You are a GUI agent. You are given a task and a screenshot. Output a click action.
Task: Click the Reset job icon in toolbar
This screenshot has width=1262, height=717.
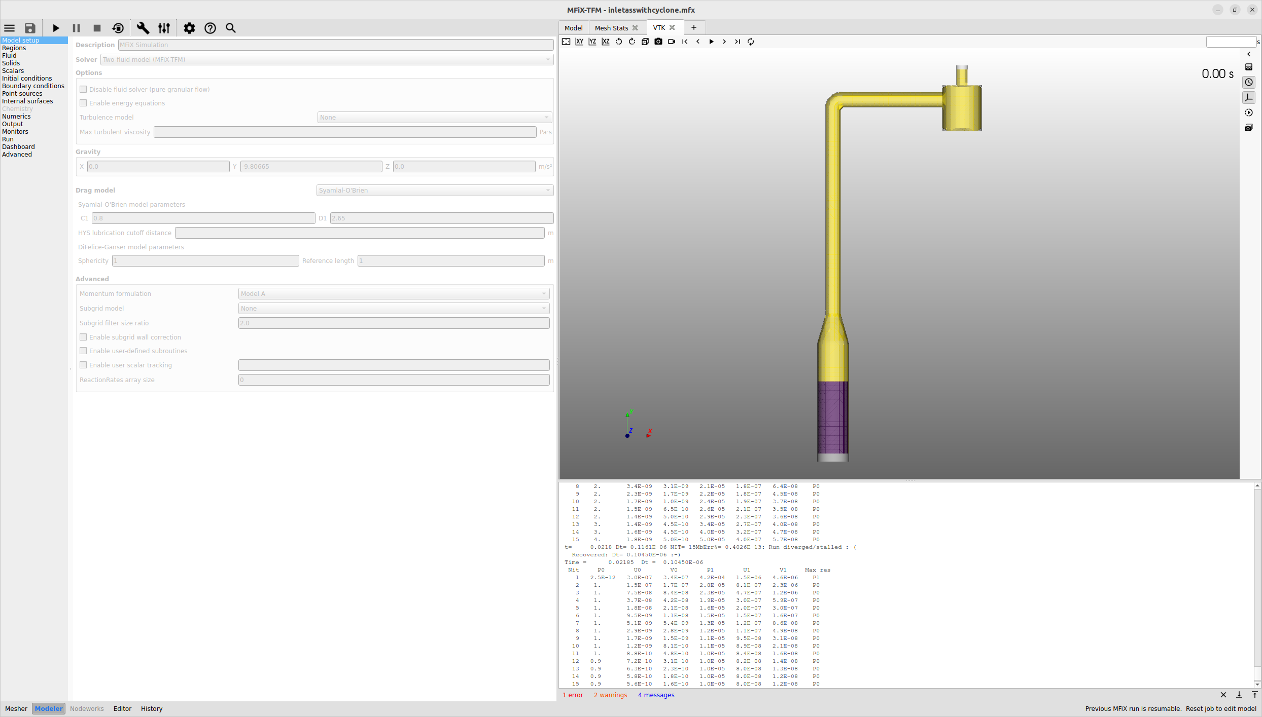point(118,28)
